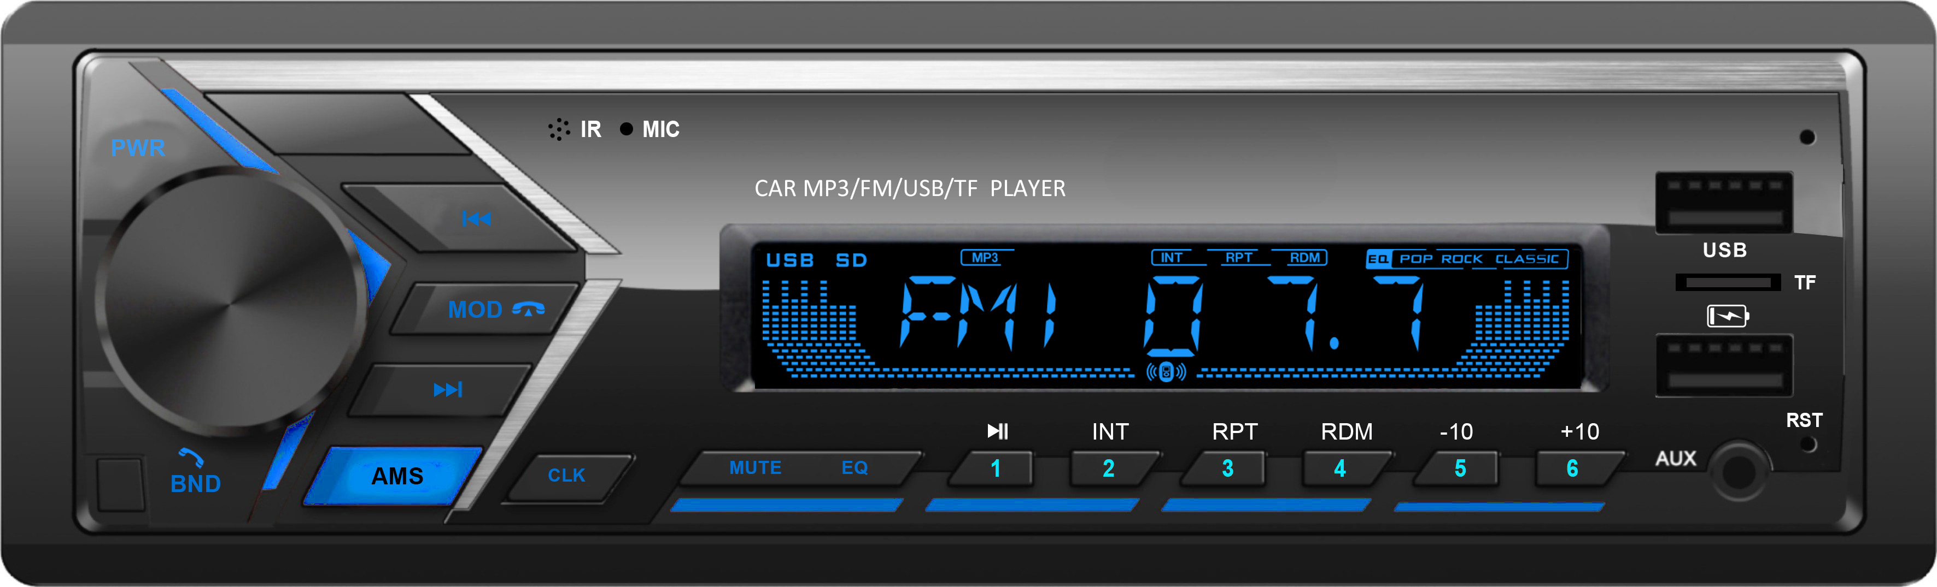Click the blue AMS button
The height and width of the screenshot is (587, 1937).
click(393, 475)
